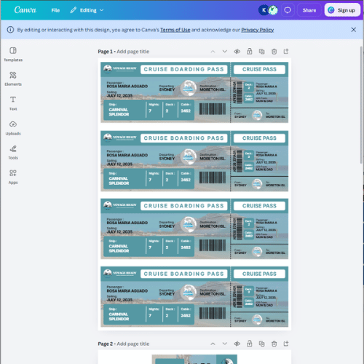
Task: Edit Page 2 title field
Action: pos(133,344)
